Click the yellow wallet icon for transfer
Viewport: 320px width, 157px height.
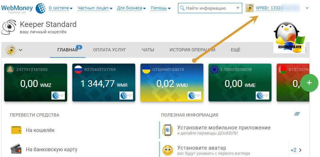pyautogui.click(x=16, y=130)
